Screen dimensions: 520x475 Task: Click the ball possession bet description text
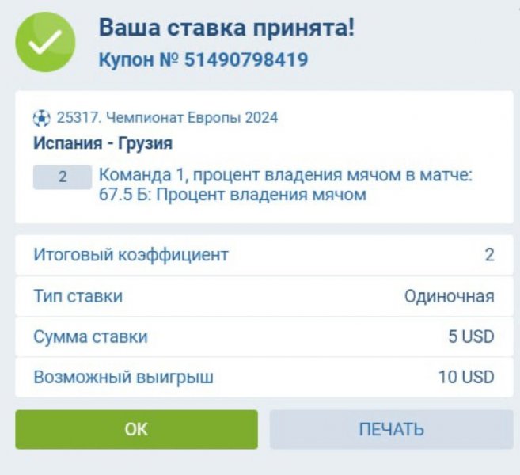point(285,175)
